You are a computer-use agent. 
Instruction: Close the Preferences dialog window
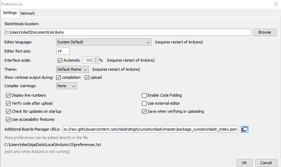pyautogui.click(x=276, y=4)
